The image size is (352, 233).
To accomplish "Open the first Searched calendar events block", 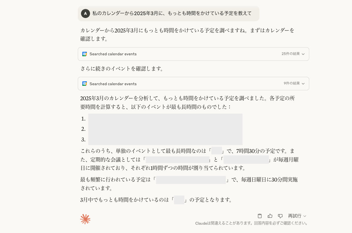I will 194,54.
